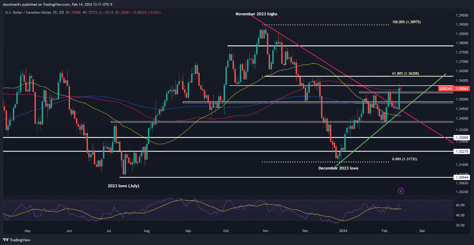
Task: Click the 'Jul' label on time axis
Action: [109, 230]
